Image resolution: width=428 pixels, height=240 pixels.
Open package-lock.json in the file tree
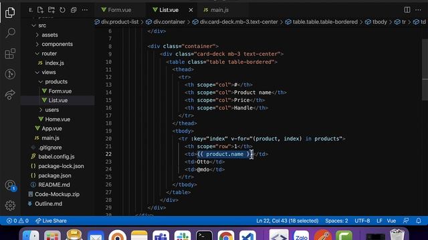(x=58, y=166)
